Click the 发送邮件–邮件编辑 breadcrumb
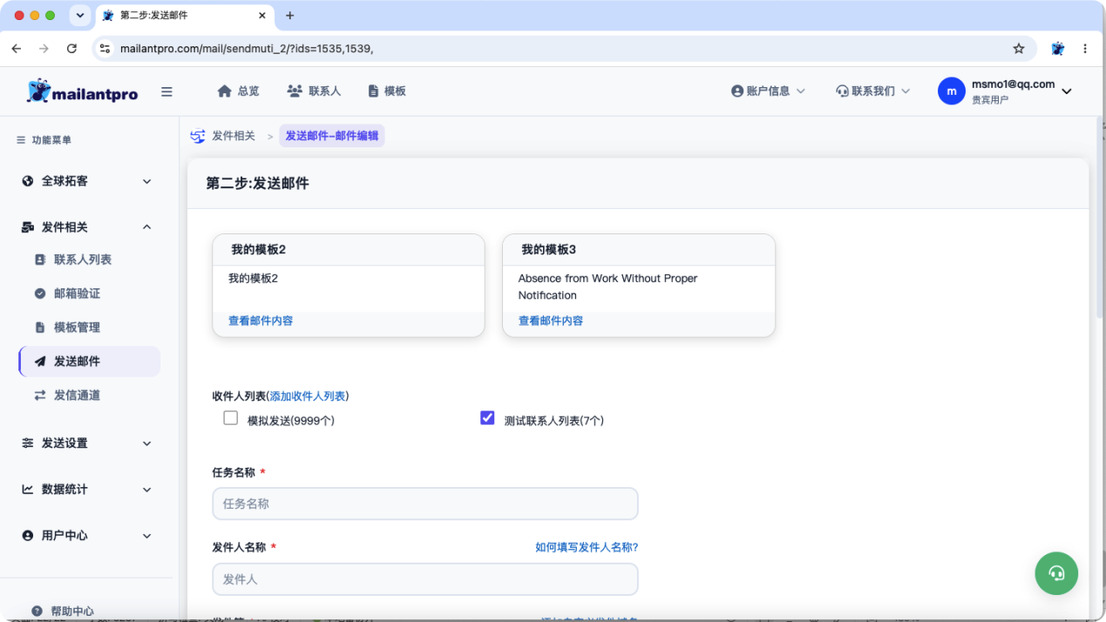This screenshot has width=1106, height=622. coord(332,136)
